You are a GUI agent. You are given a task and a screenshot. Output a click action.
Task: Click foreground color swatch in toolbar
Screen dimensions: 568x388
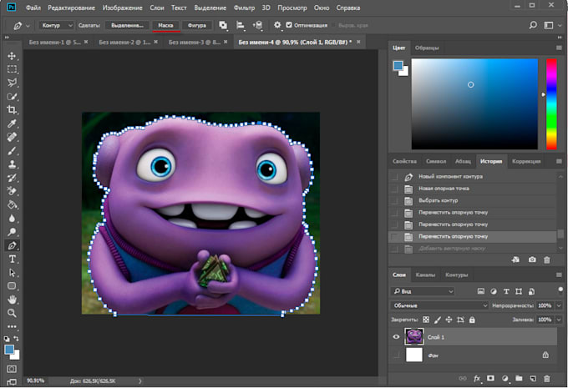coord(9,350)
